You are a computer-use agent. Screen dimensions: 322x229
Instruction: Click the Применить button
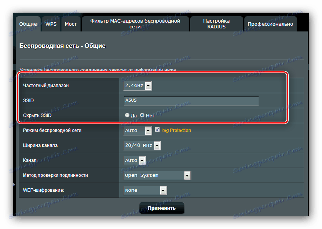[161, 208]
